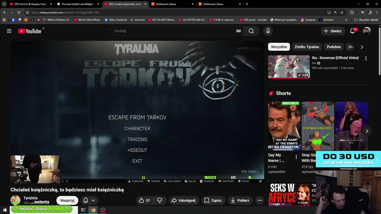
Task: Select the Wszystkie filter chip
Action: click(x=279, y=47)
